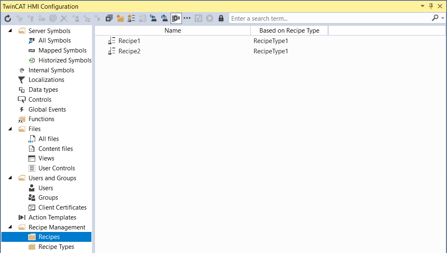
Task: Open Functions in the tree
Action: [x=41, y=119]
